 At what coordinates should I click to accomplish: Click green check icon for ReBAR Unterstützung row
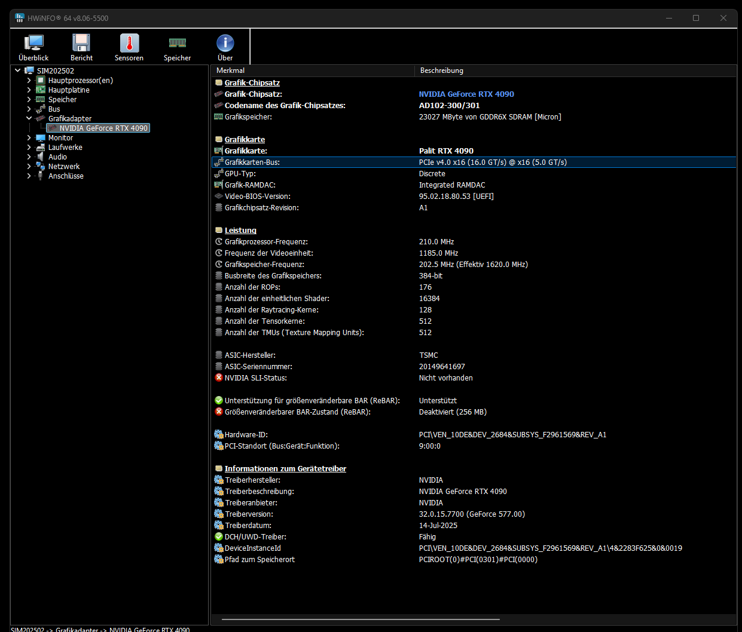tap(219, 400)
